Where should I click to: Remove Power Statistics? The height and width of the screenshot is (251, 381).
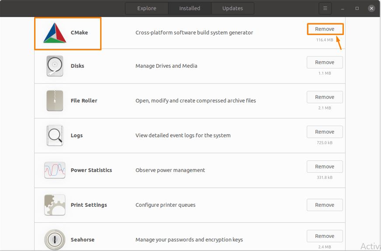point(325,167)
